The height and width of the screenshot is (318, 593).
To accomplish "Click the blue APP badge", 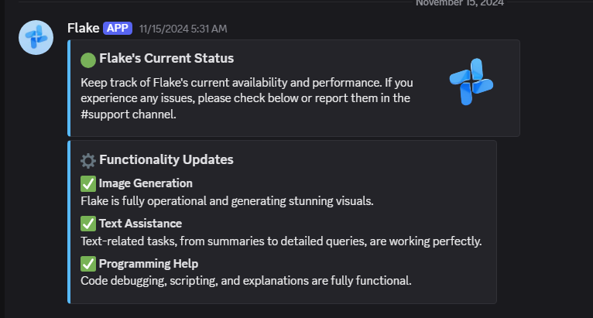I will click(x=118, y=29).
